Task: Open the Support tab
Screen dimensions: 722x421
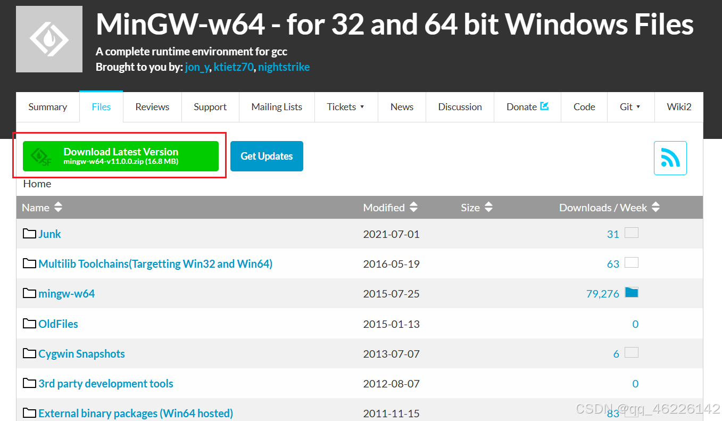Action: [x=210, y=107]
